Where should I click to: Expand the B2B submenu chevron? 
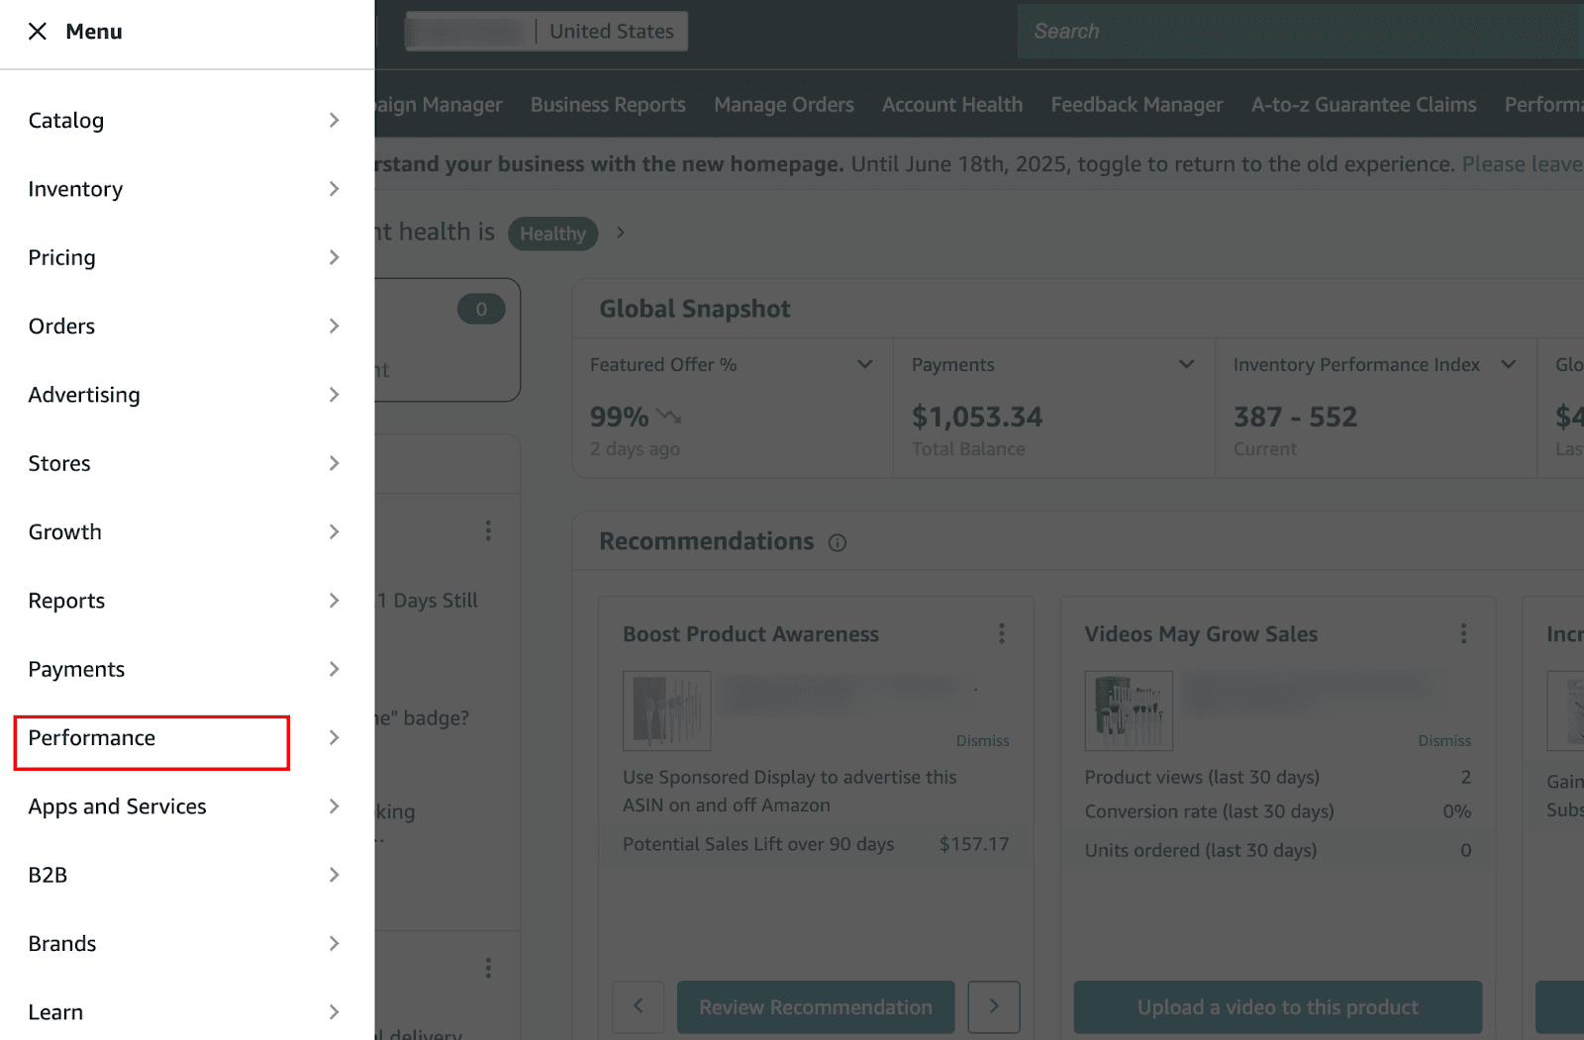click(x=335, y=875)
